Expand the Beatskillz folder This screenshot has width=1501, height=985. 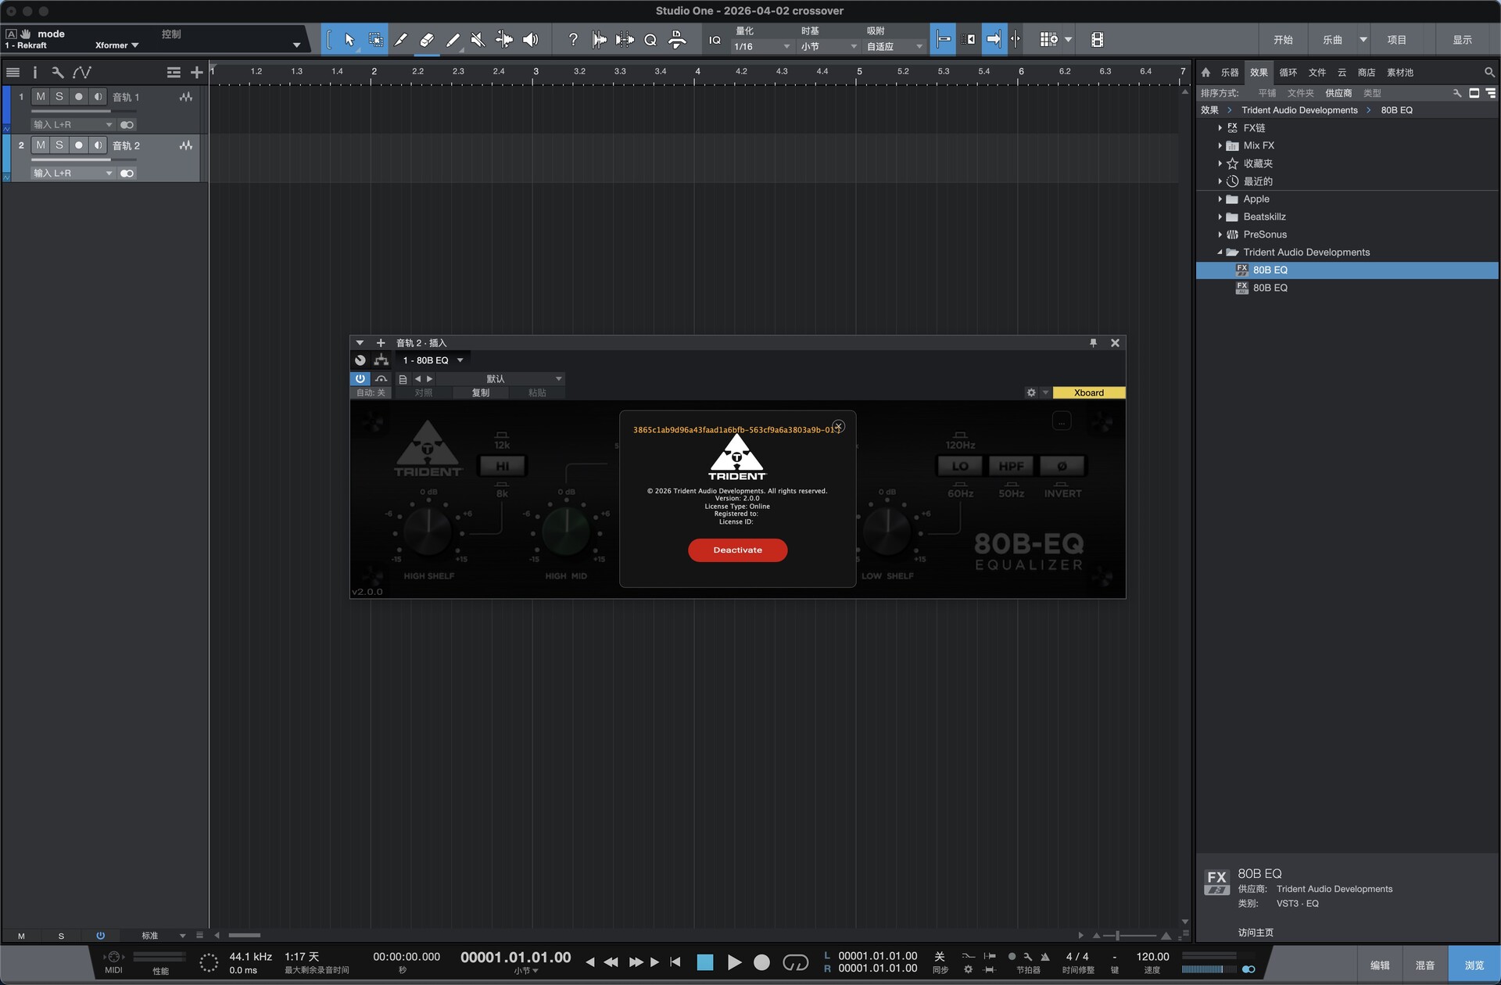point(1220,217)
